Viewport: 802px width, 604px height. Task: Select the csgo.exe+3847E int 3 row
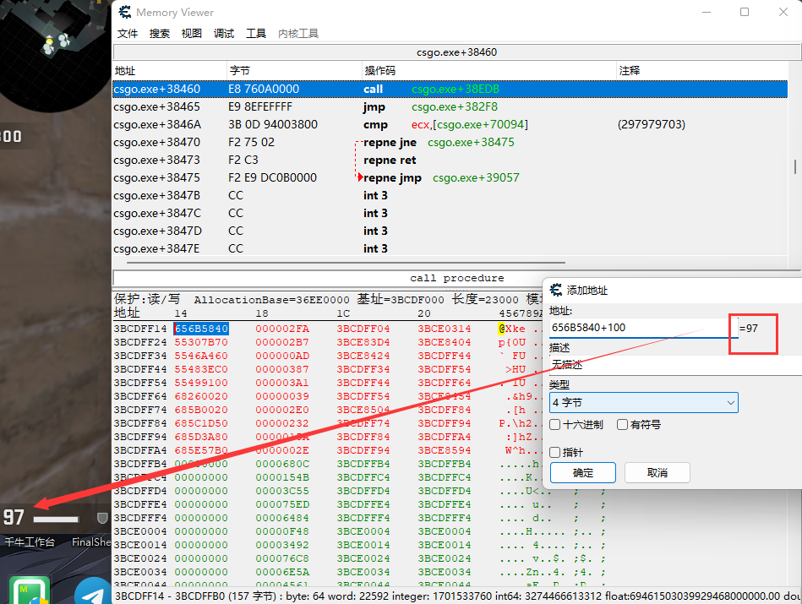click(450, 248)
